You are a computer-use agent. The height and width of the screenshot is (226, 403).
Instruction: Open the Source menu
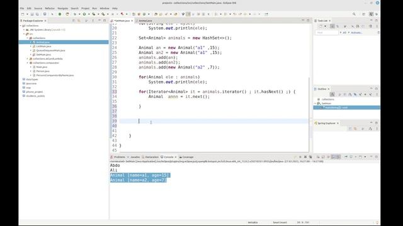click(38, 8)
